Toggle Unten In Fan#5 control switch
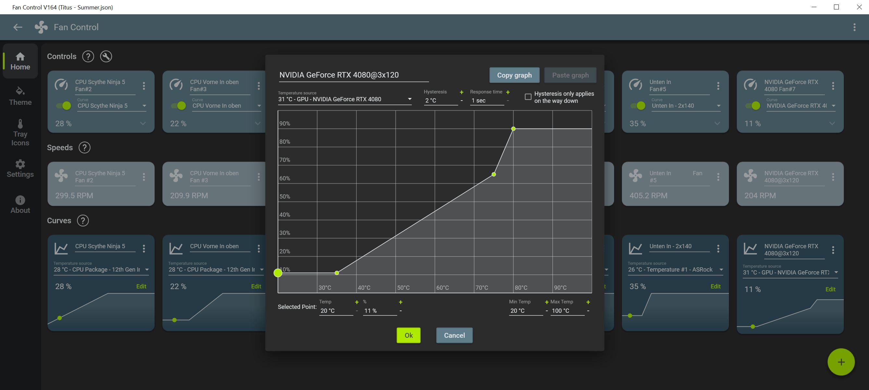The image size is (869, 390). [638, 105]
